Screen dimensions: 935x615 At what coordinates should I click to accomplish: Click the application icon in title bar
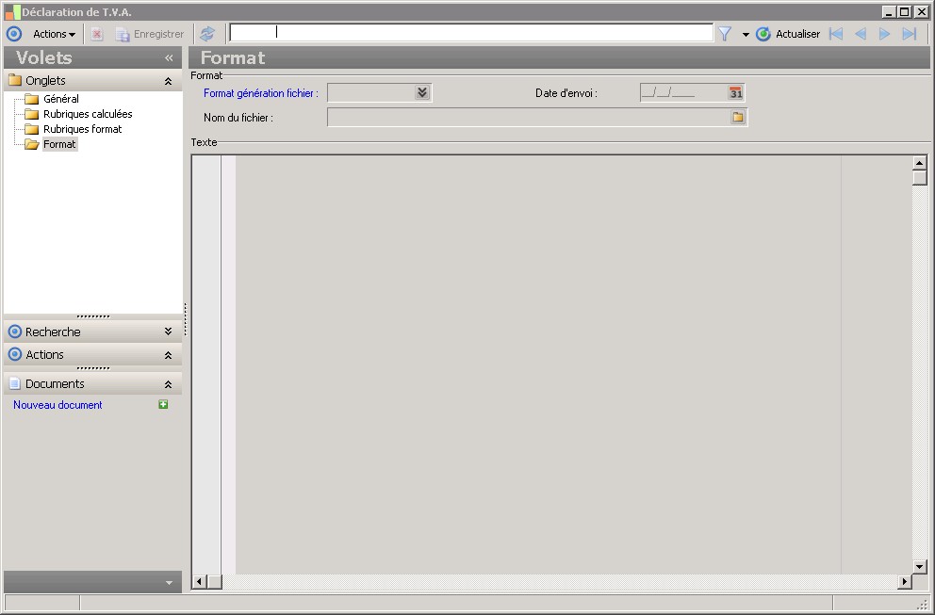12,12
